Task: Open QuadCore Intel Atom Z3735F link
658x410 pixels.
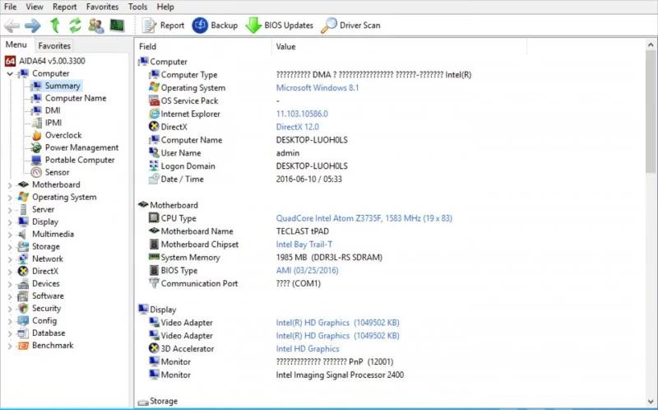Action: tap(364, 218)
